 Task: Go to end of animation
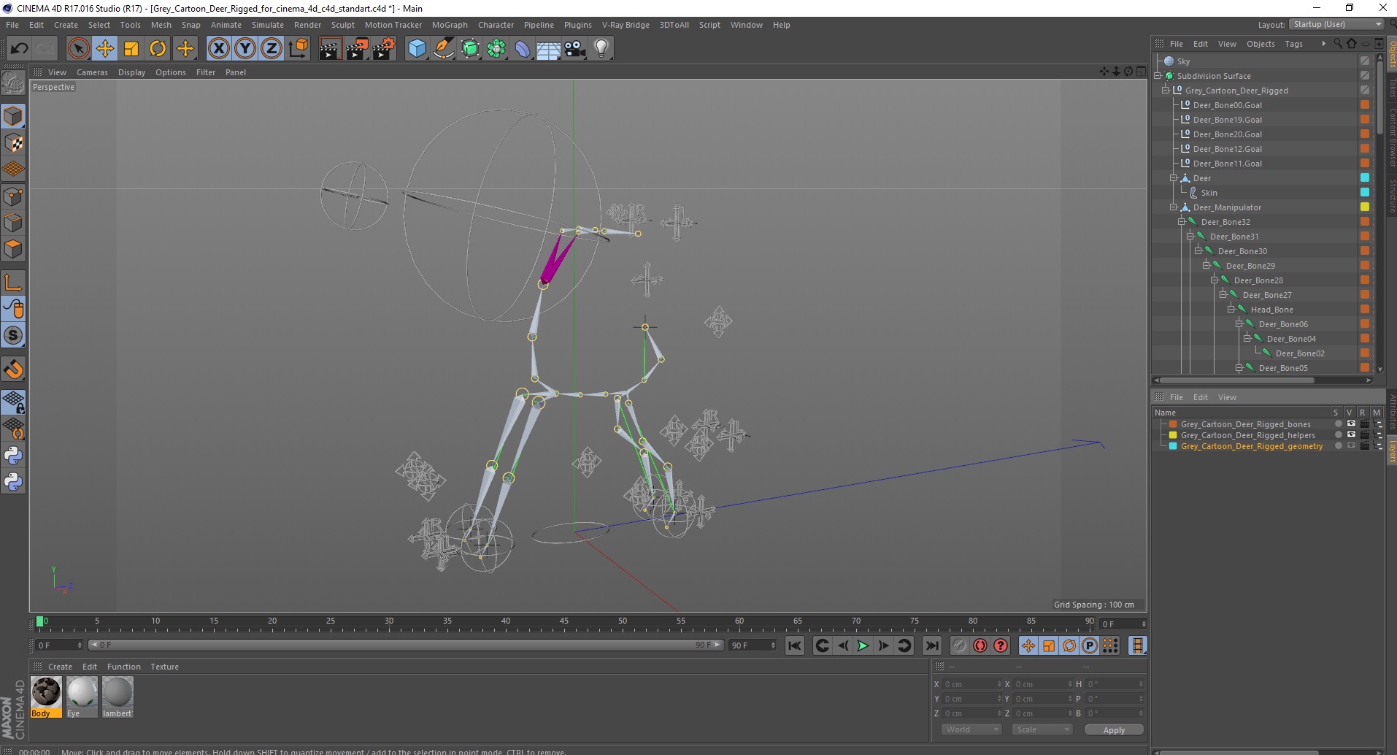(932, 645)
